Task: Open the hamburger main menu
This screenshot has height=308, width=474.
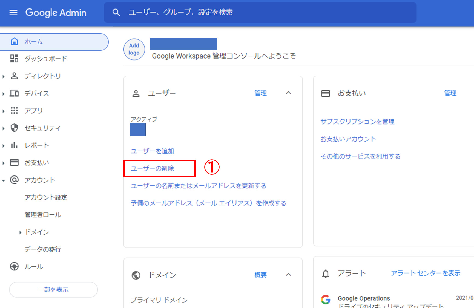Action: point(13,13)
